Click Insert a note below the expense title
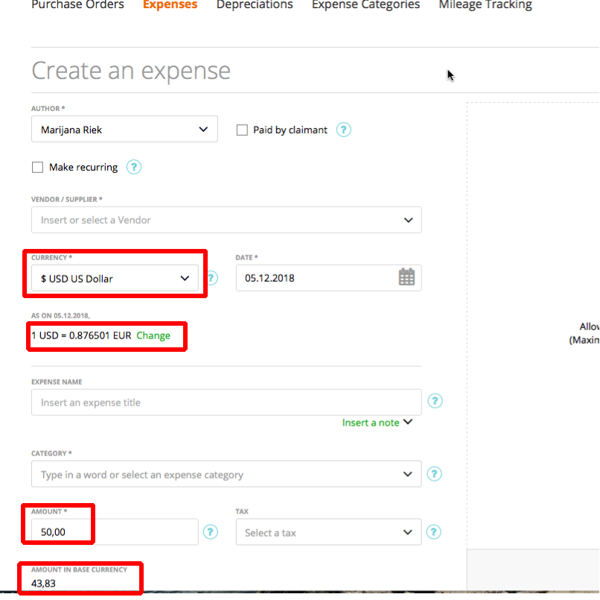The width and height of the screenshot is (600, 600). 372,422
